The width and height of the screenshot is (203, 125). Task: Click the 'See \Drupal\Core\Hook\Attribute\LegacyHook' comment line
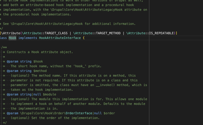click(x=69, y=24)
